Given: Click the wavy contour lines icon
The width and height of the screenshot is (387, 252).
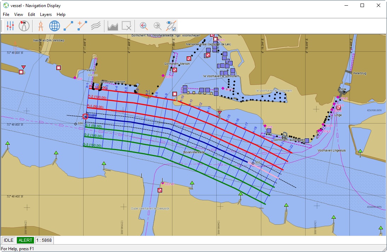Looking at the screenshot, I should (96, 26).
